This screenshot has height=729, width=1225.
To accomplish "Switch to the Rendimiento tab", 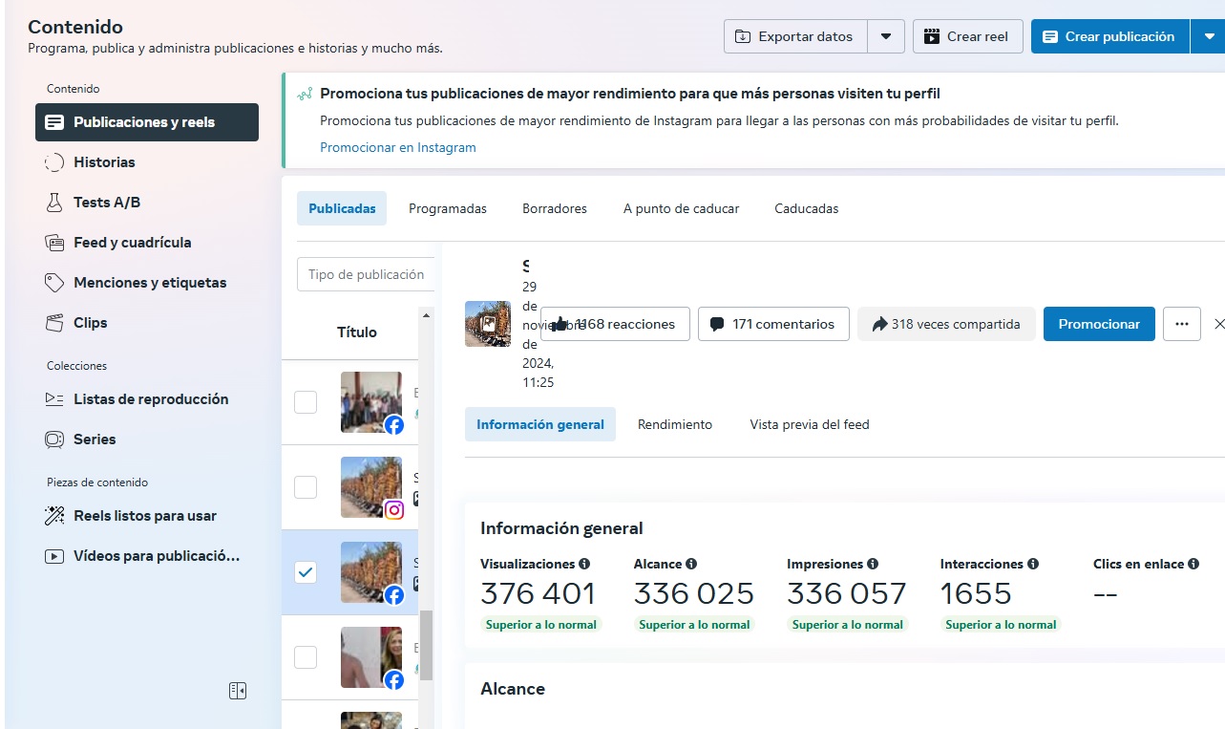I will click(674, 424).
